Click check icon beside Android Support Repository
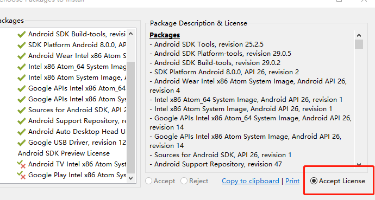This screenshot has width=375, height=200. point(22,121)
